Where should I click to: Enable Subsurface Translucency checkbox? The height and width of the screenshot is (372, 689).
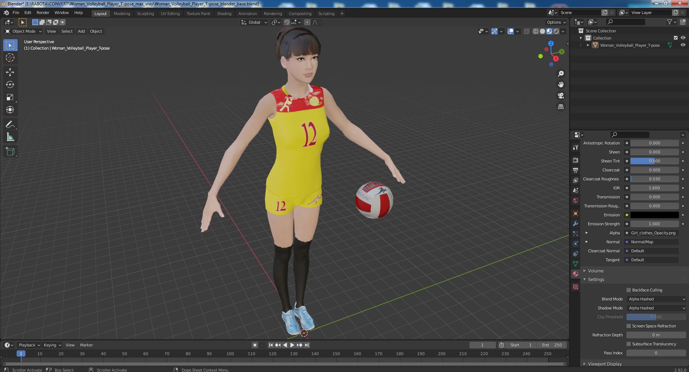pyautogui.click(x=629, y=344)
